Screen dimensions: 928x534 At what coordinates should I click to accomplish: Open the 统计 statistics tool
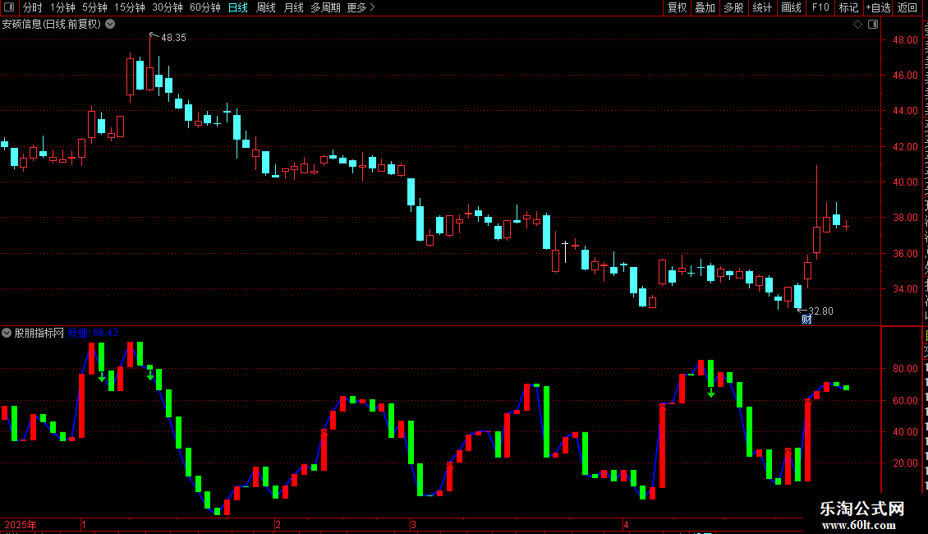pos(761,7)
